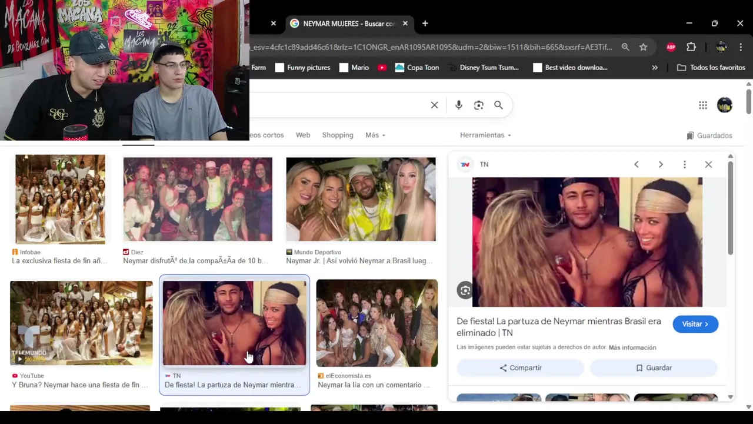Open Guardados saved items

[709, 135]
